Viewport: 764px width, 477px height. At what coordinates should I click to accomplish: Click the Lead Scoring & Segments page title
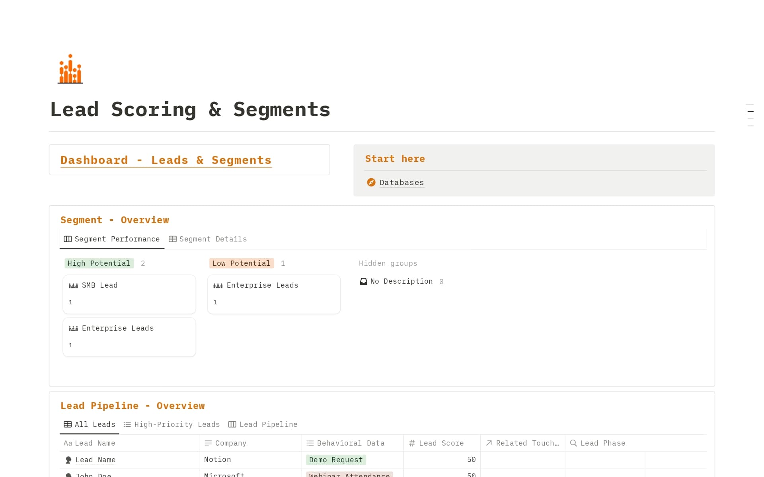190,109
